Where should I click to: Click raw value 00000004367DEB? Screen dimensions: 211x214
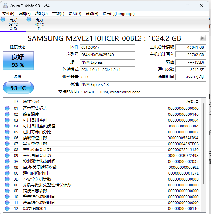[x=183, y=144]
